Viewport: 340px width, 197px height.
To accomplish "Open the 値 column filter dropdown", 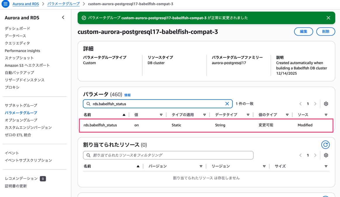I will point(161,114).
